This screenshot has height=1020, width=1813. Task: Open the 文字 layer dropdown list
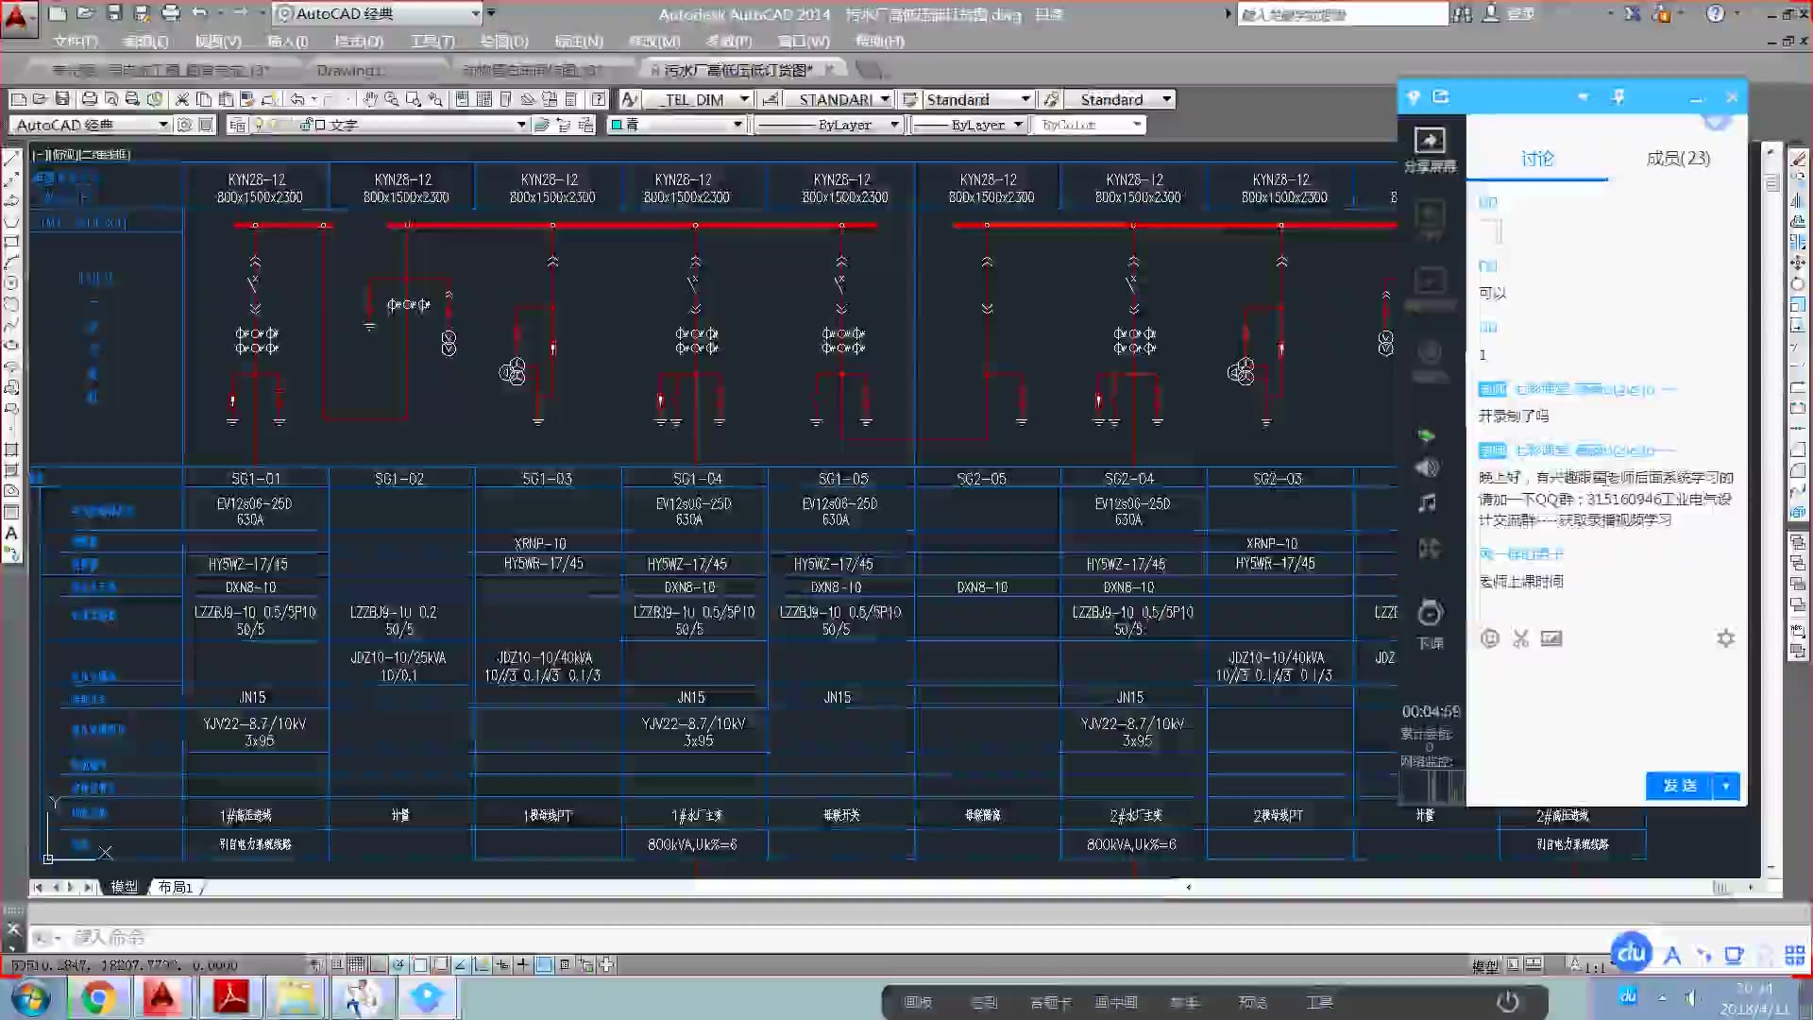(520, 125)
